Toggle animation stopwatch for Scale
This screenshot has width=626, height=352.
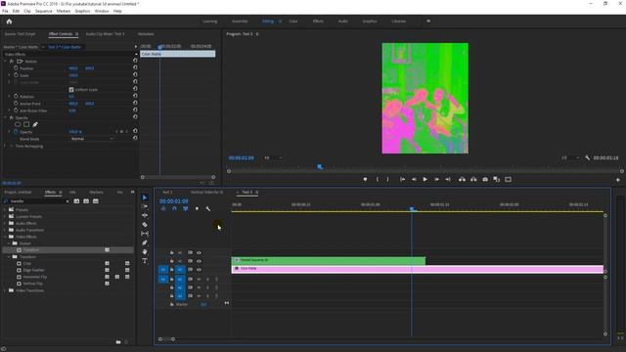coord(16,75)
